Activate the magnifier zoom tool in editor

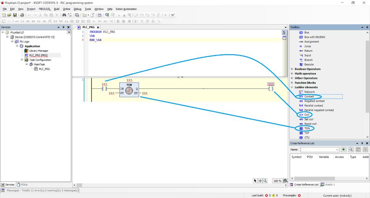(x=265, y=181)
